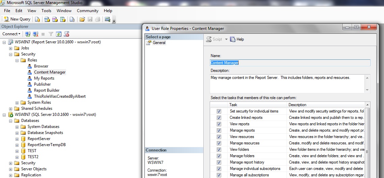This screenshot has width=384, height=178.
Task: Uncheck Set security for individual items
Action: (x=219, y=111)
